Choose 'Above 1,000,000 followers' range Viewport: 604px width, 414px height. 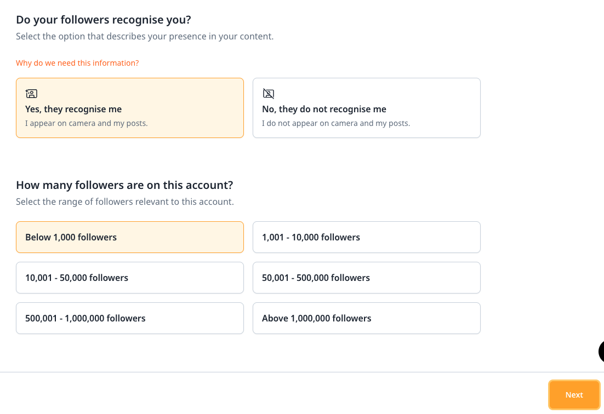point(366,318)
